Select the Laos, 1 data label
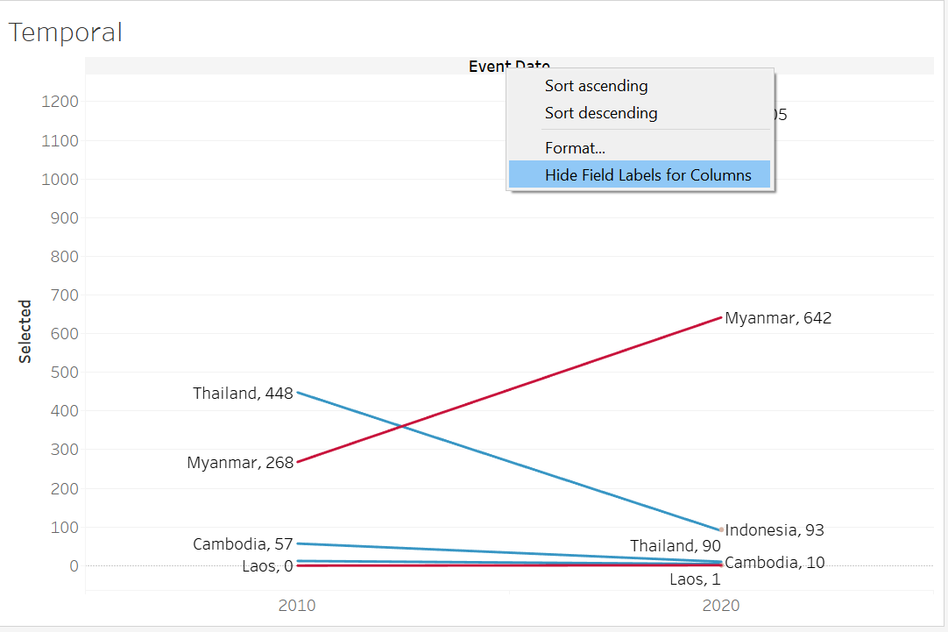 [x=694, y=579]
